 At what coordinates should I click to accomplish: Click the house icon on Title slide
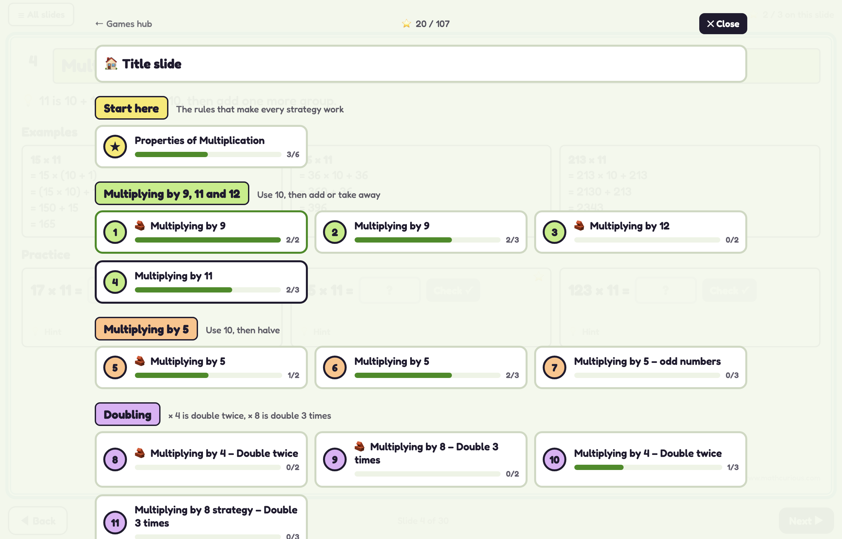111,64
